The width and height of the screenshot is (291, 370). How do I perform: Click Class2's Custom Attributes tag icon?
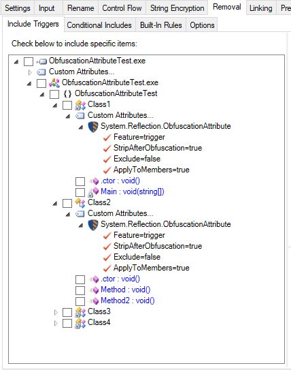click(x=80, y=214)
